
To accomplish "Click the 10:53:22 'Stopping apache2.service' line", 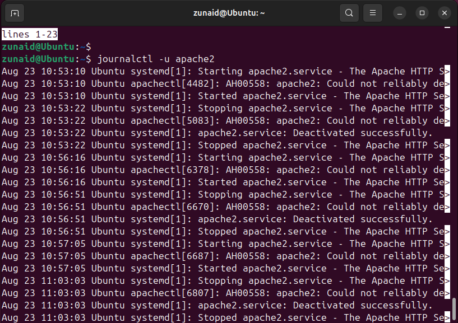I will (226, 108).
